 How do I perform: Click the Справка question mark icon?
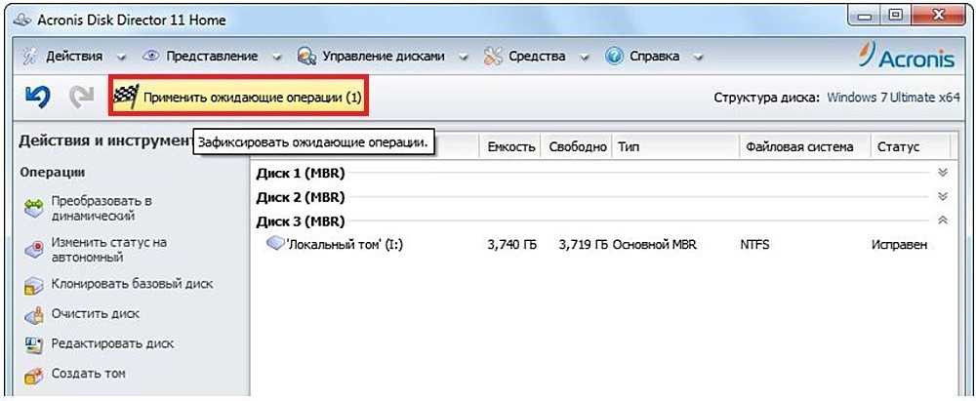tap(614, 56)
